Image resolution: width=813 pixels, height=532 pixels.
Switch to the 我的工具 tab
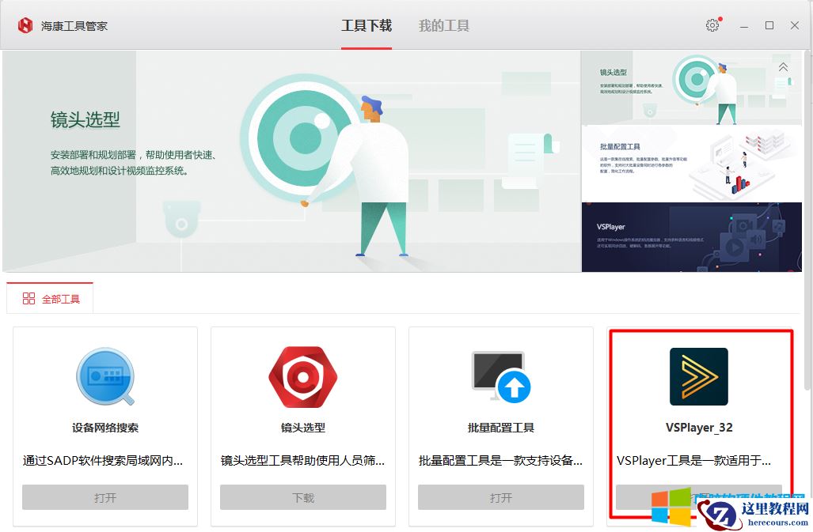coord(443,25)
